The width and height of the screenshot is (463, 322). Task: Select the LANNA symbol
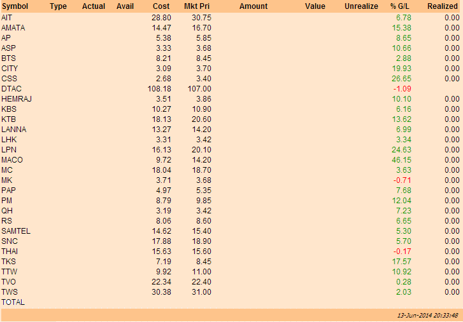(x=14, y=130)
